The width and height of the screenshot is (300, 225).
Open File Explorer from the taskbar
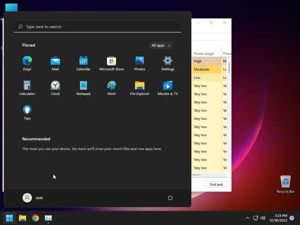tap(22, 218)
